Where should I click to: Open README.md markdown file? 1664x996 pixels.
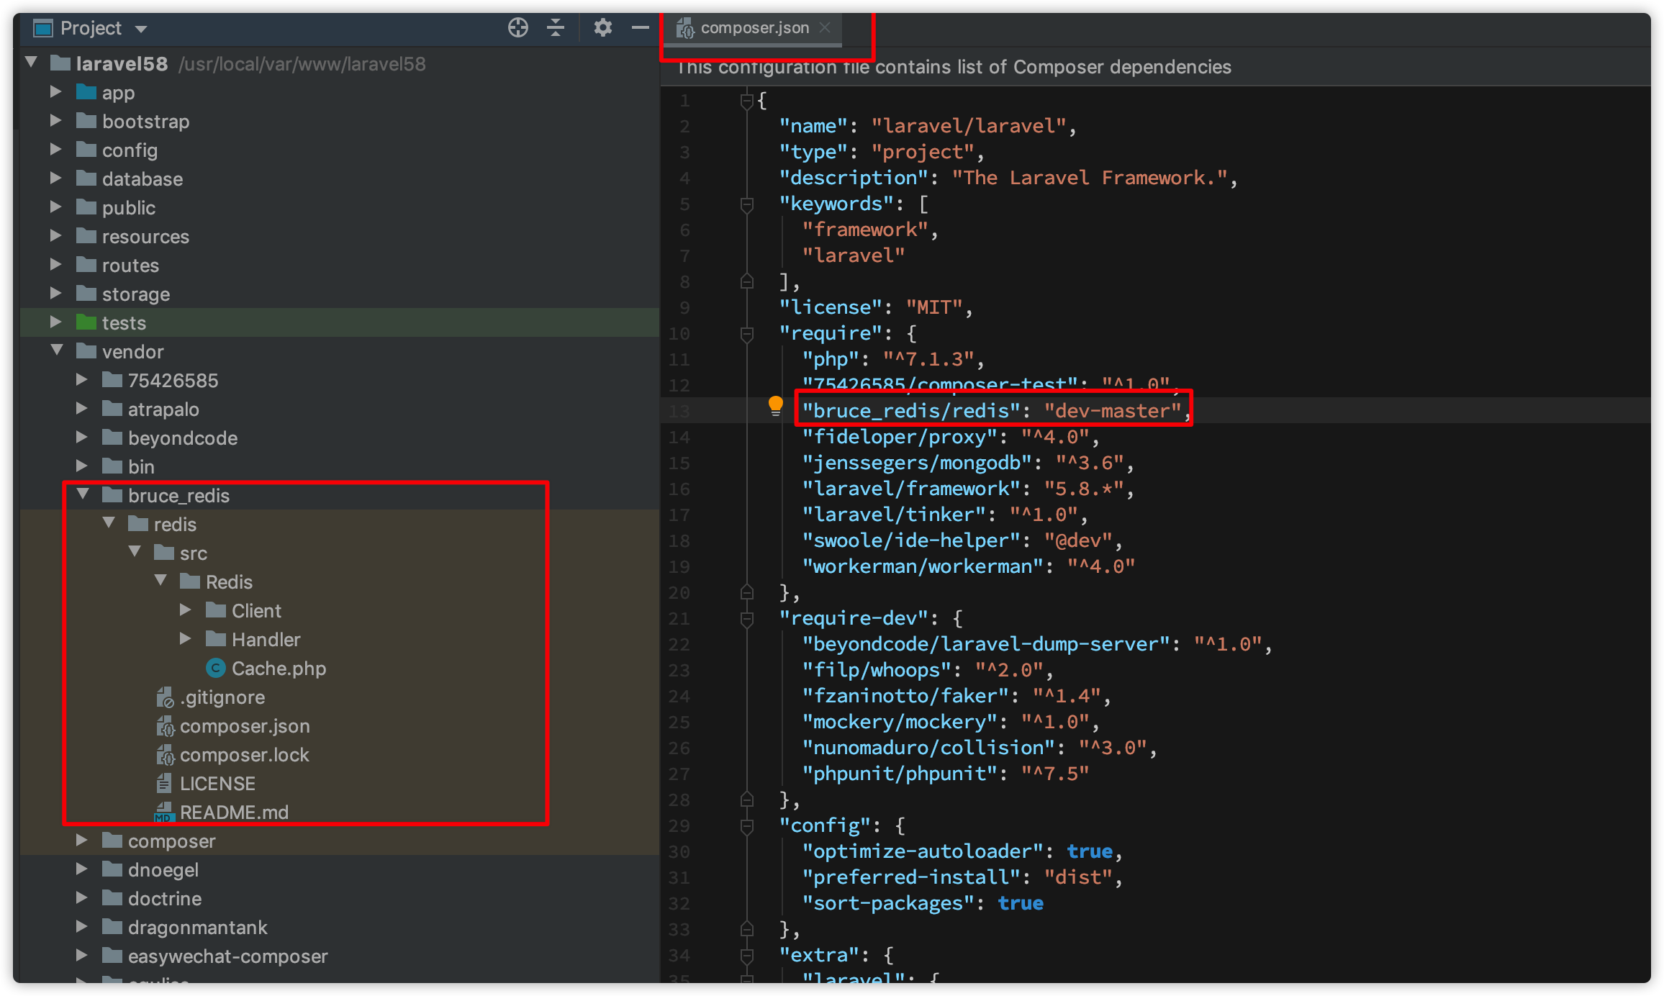point(233,812)
